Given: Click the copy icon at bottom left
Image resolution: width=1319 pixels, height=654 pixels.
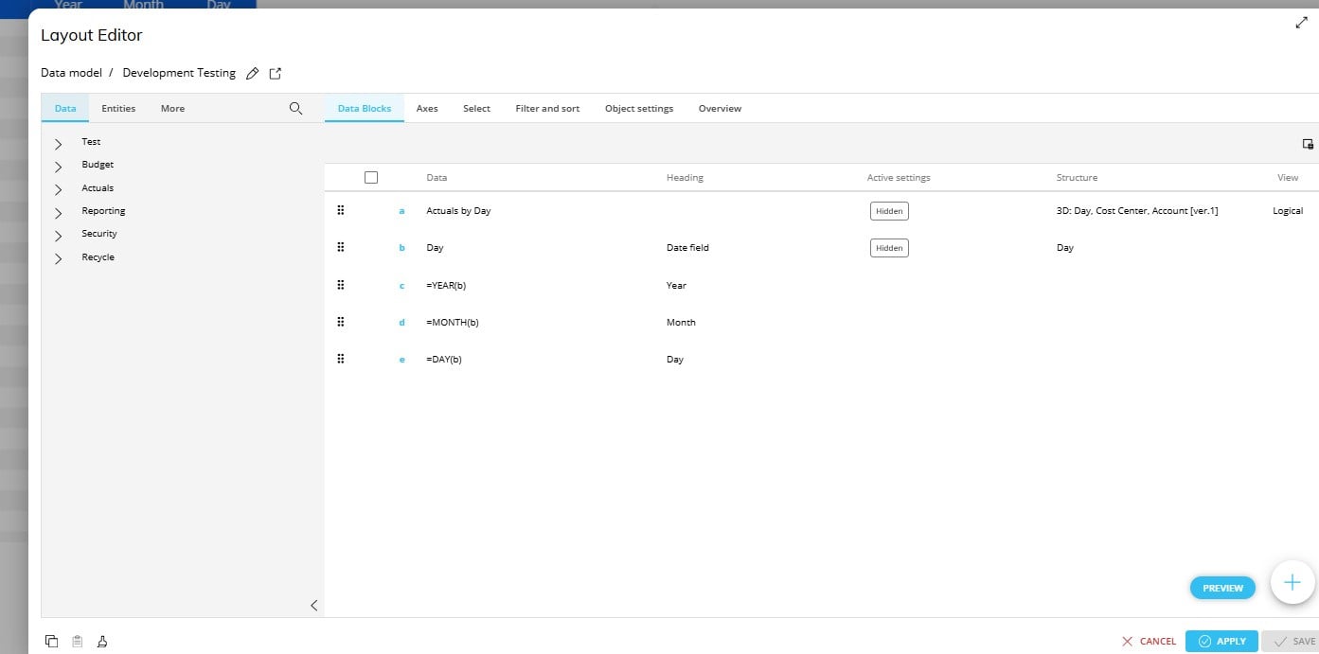Looking at the screenshot, I should click(x=51, y=641).
